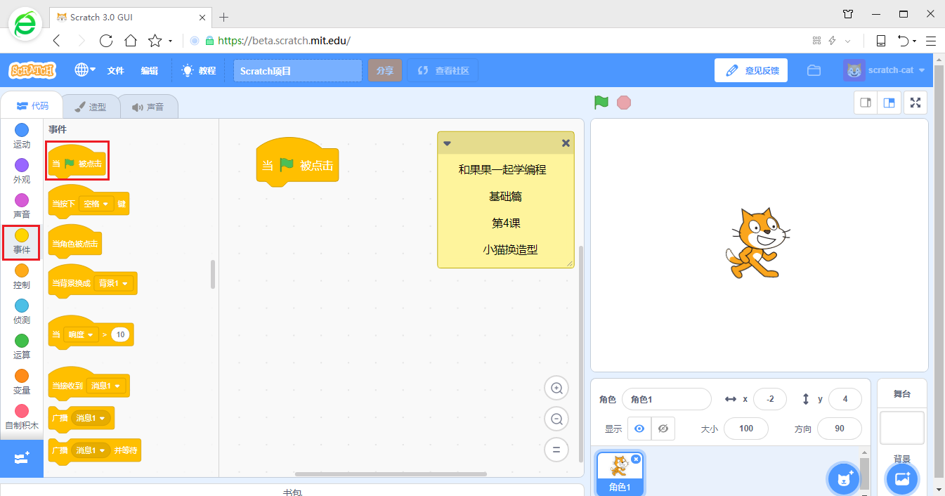Switch to the 代码 tab

click(32, 106)
